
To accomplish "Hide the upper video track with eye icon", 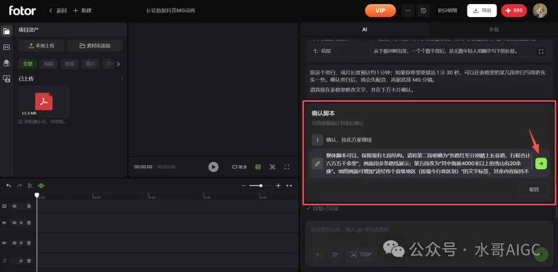I will pyautogui.click(x=14, y=223).
